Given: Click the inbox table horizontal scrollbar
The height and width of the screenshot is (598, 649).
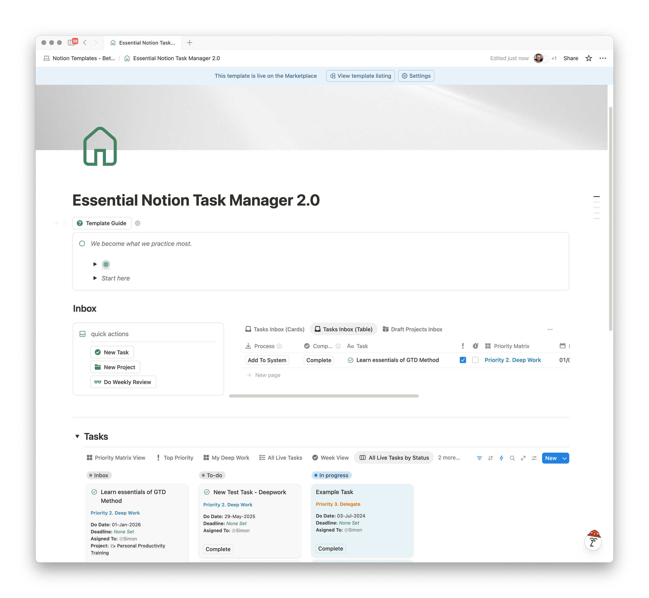Looking at the screenshot, I should point(324,396).
